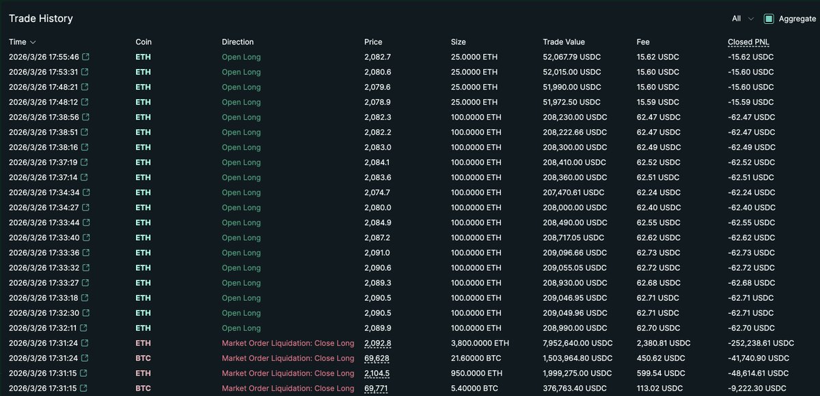Image resolution: width=820 pixels, height=396 pixels.
Task: Toggle the Aggregate checkbox
Action: (769, 19)
